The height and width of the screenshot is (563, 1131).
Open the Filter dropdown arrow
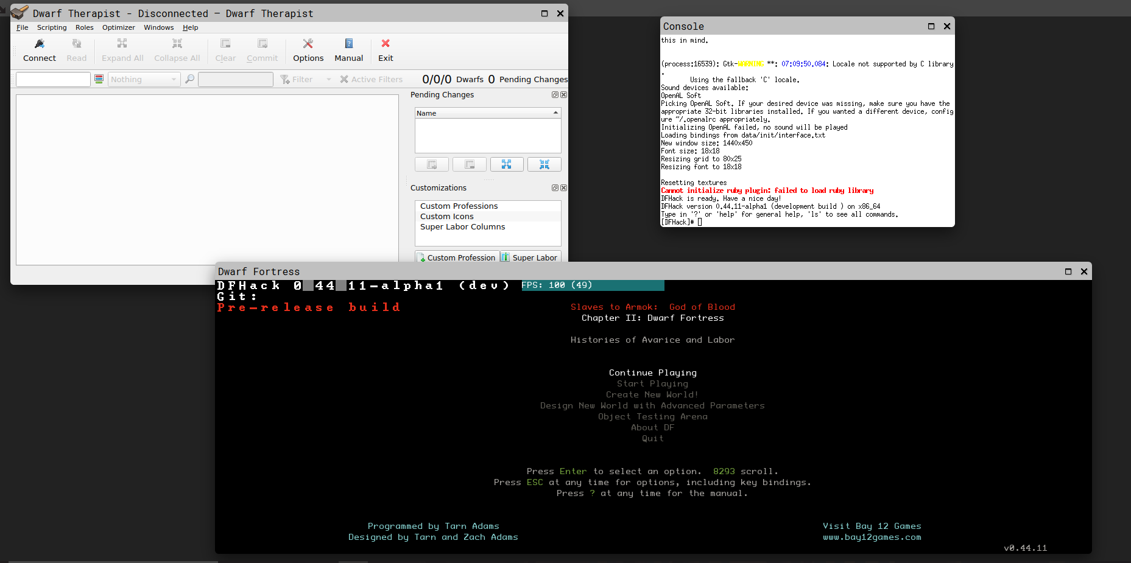tap(329, 79)
